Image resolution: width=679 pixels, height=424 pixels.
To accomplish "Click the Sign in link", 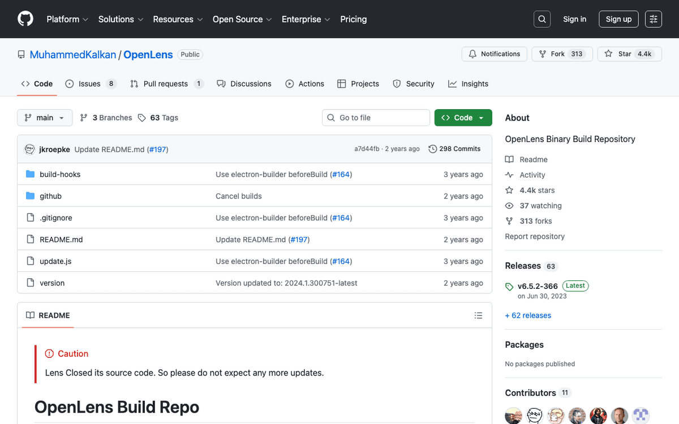I will coord(574,19).
